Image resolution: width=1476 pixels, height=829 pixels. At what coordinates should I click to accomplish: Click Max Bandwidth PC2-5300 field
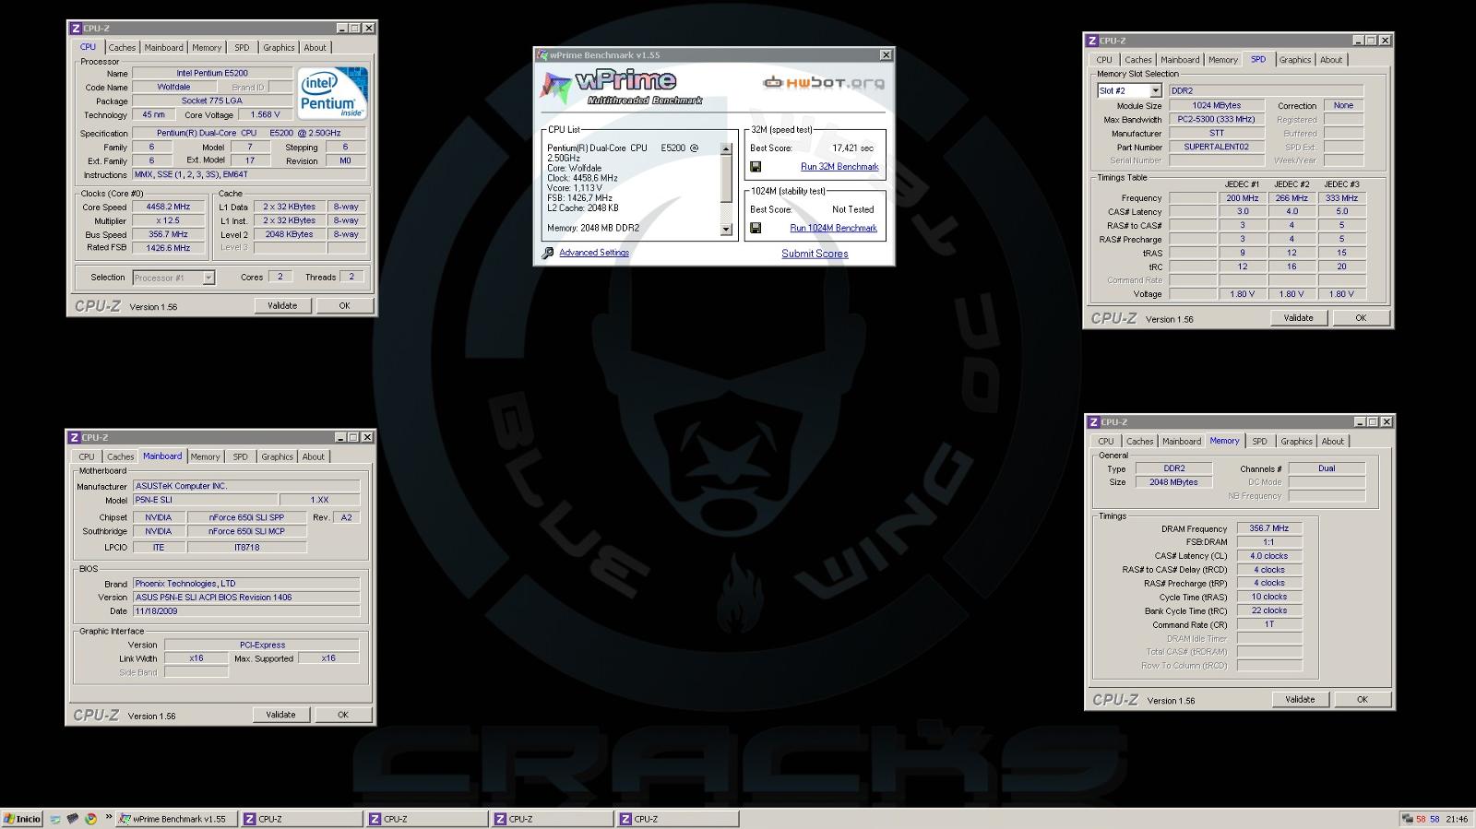pos(1217,120)
